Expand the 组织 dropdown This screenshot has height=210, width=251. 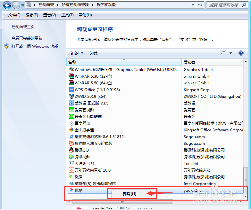coord(77,53)
